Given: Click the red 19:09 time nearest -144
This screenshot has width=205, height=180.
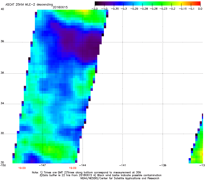Looking at the screenshot, I should click(73, 168).
